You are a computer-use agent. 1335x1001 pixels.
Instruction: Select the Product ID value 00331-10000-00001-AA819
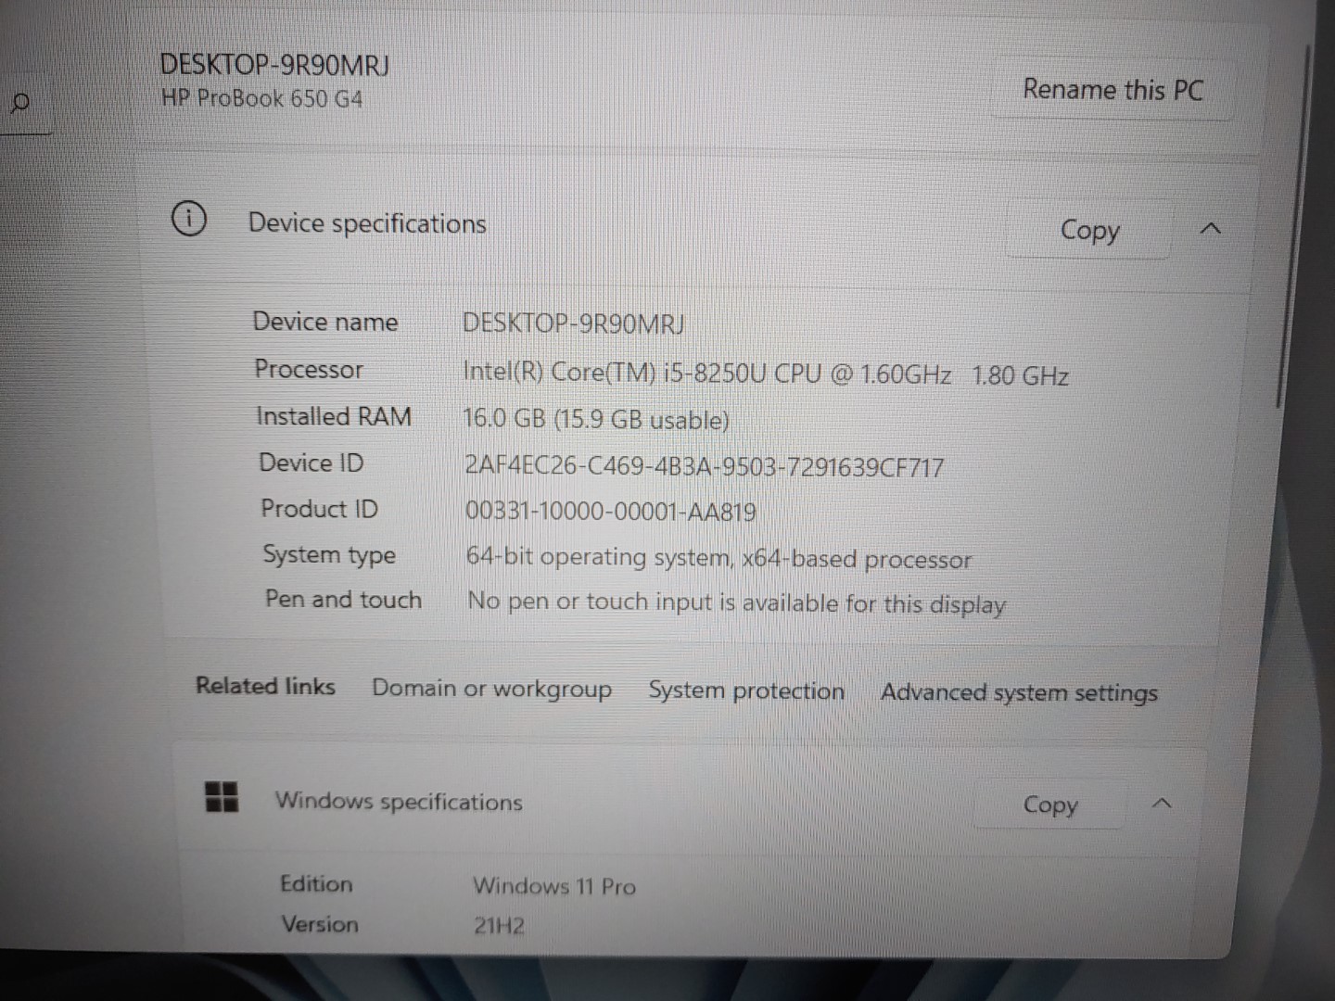[610, 512]
